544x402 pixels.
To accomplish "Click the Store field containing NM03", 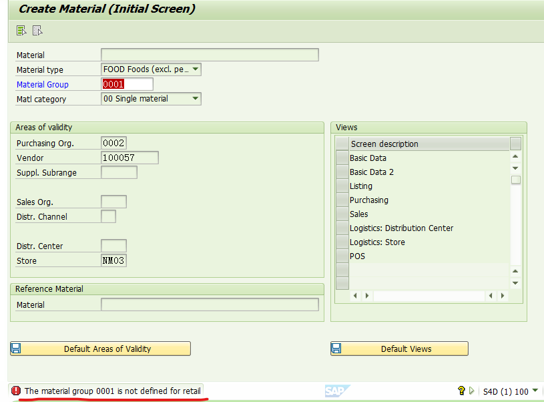I will [113, 260].
